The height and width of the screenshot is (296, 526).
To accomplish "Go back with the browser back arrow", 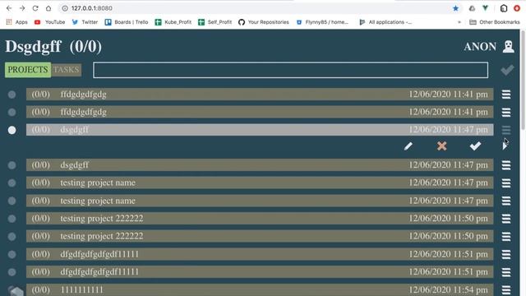I will point(9,8).
